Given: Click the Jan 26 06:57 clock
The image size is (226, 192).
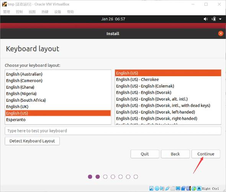Looking at the screenshot, I should pyautogui.click(x=113, y=19).
